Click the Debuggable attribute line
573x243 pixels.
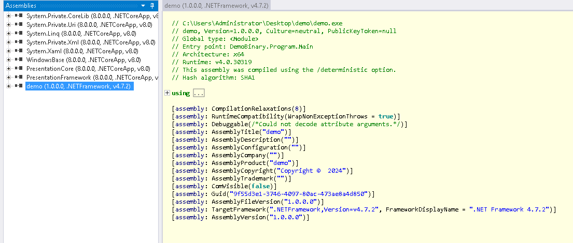tap(290, 124)
